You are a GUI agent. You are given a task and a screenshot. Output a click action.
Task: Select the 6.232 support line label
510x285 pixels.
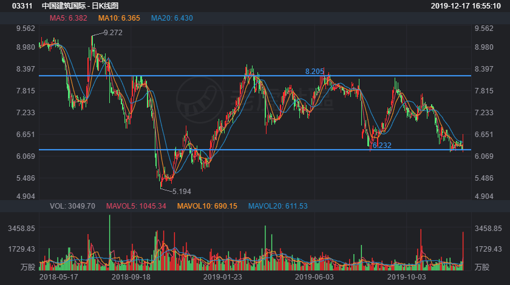coord(382,146)
